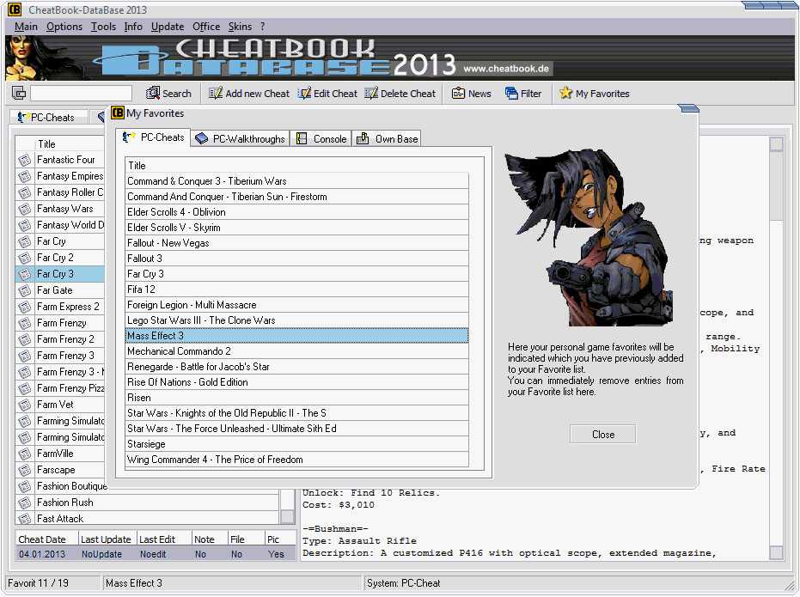Viewport: 800px width, 597px height.
Task: Open the question mark help menu
Action: pyautogui.click(x=262, y=27)
